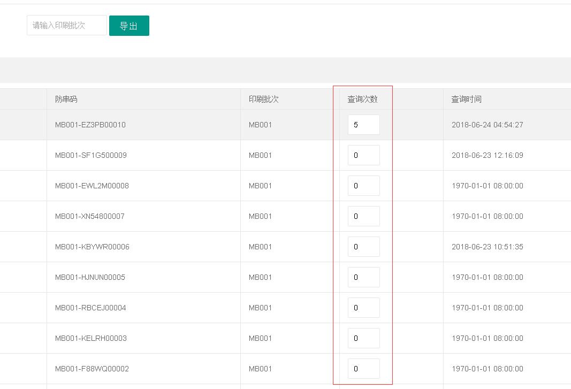Image resolution: width=571 pixels, height=389 pixels.
Task: Edit query count for MB001-EZ3PB00010
Action: pos(364,125)
